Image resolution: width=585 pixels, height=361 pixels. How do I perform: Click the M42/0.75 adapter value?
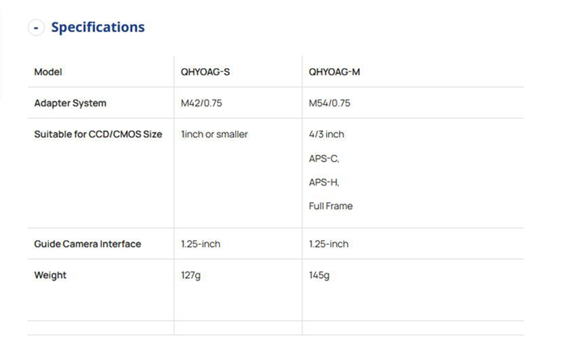click(201, 103)
